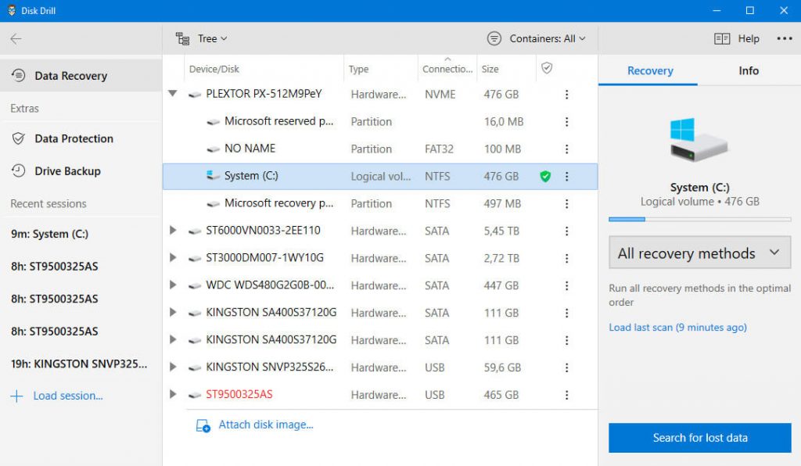Click the green protection shield on System (C:)

pyautogui.click(x=548, y=176)
